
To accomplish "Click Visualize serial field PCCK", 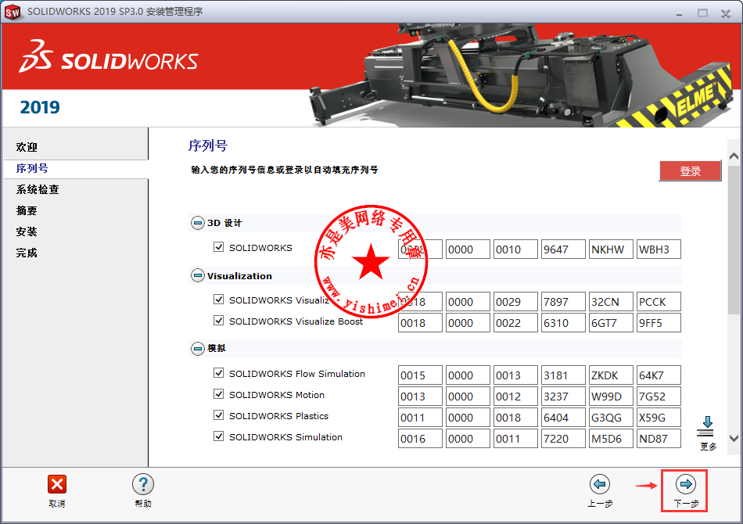I will tap(659, 302).
